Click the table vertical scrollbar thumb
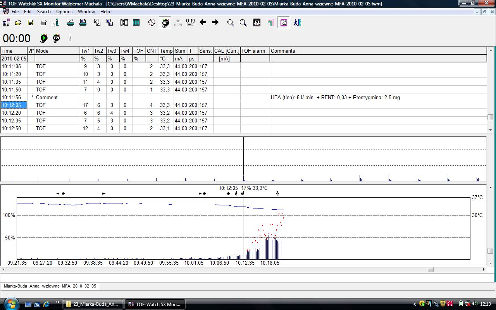496x310 pixels. tap(490, 117)
